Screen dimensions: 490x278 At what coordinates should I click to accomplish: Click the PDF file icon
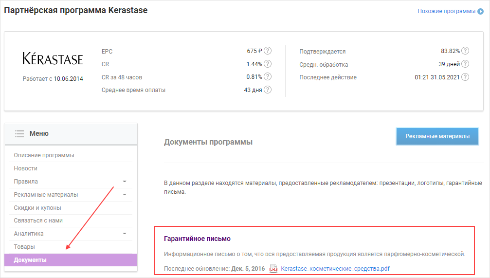coord(273,268)
